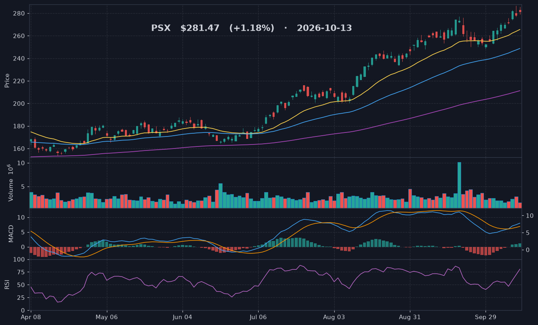538x325 pixels.
Task: Click the RSI axis label
Action: [x=7, y=285]
